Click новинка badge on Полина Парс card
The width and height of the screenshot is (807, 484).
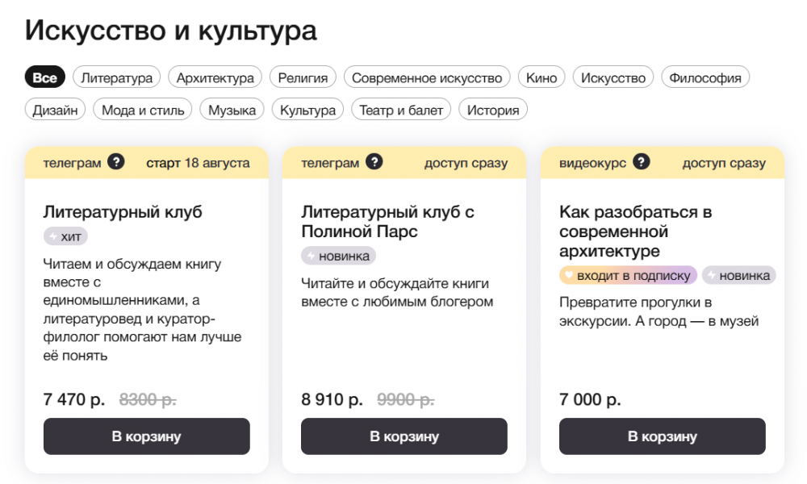pyautogui.click(x=338, y=256)
